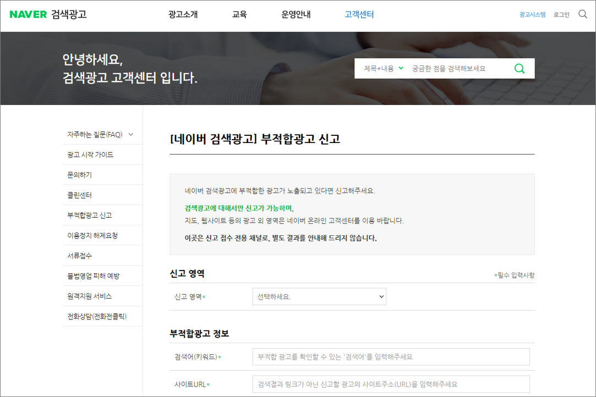Open the 제목+내용 search filter dropdown
Viewport: 596px width, 397px height.
[382, 68]
